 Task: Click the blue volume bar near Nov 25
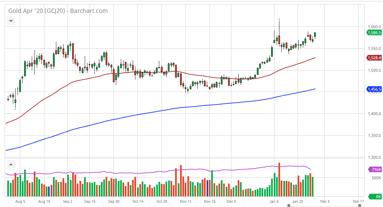(207, 188)
